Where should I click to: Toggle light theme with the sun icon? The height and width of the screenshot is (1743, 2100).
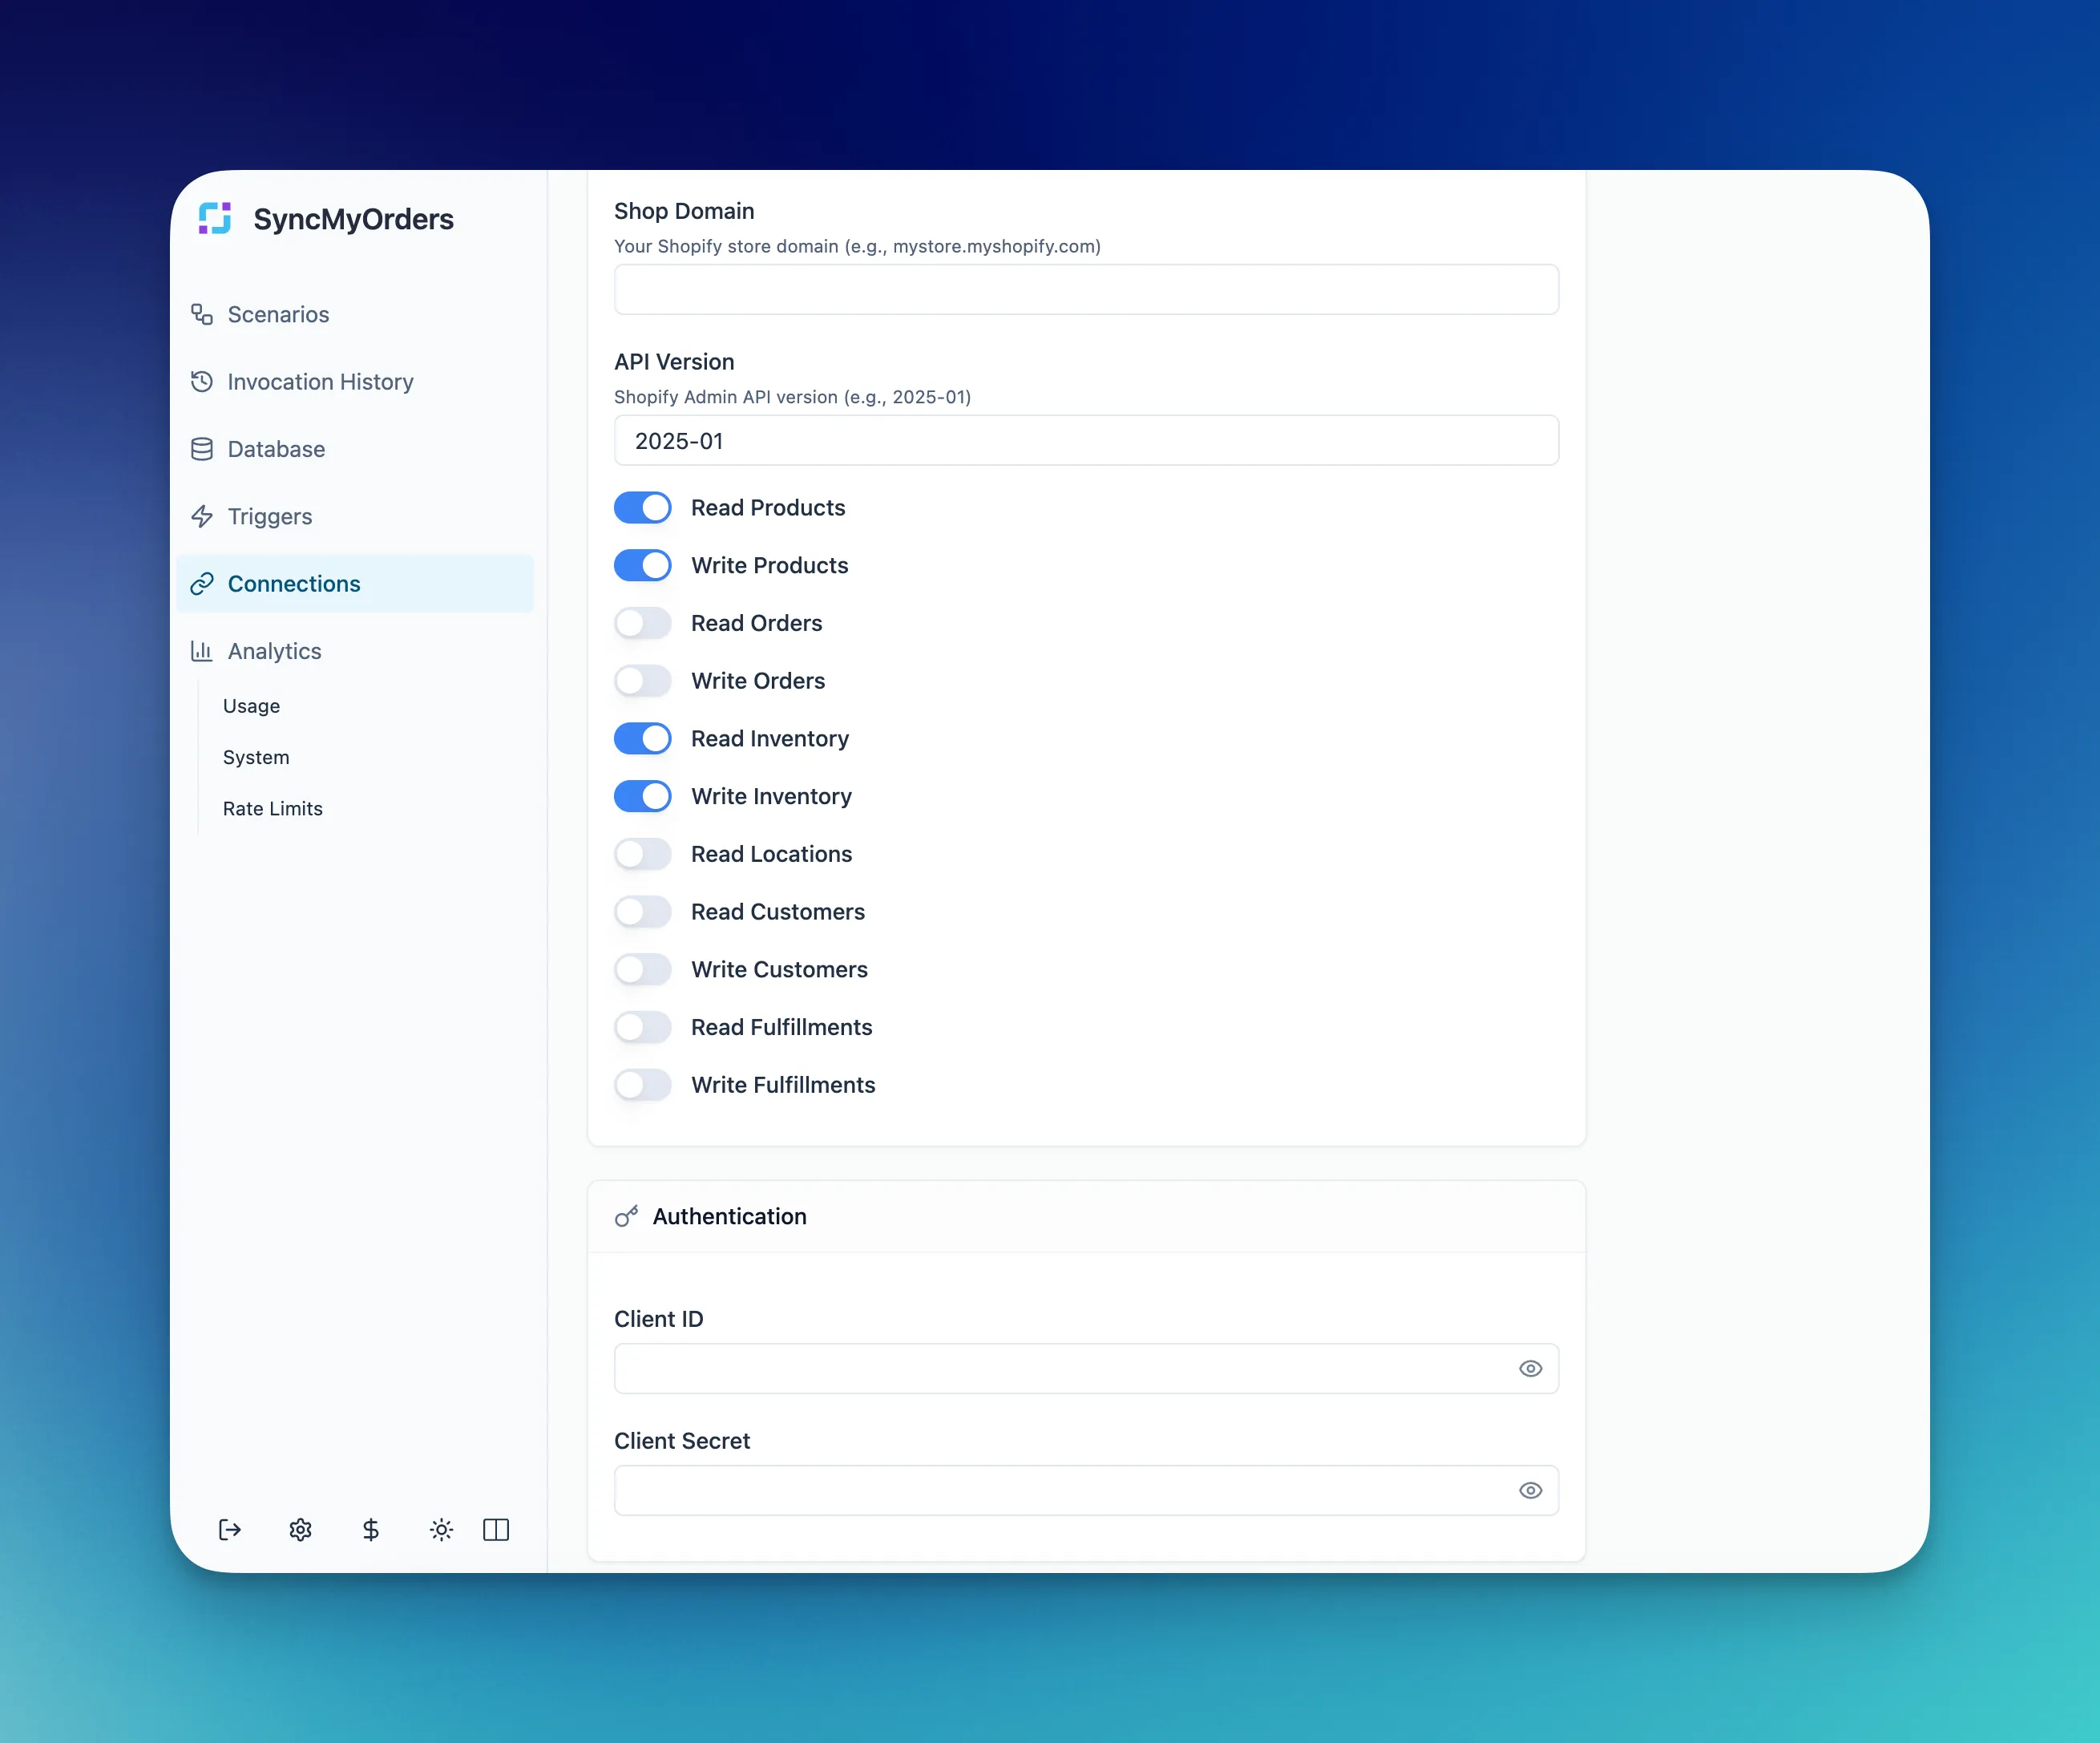[441, 1530]
